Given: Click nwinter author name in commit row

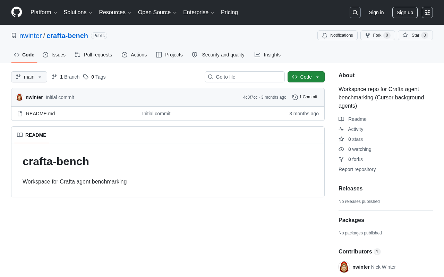Looking at the screenshot, I should coord(34,97).
